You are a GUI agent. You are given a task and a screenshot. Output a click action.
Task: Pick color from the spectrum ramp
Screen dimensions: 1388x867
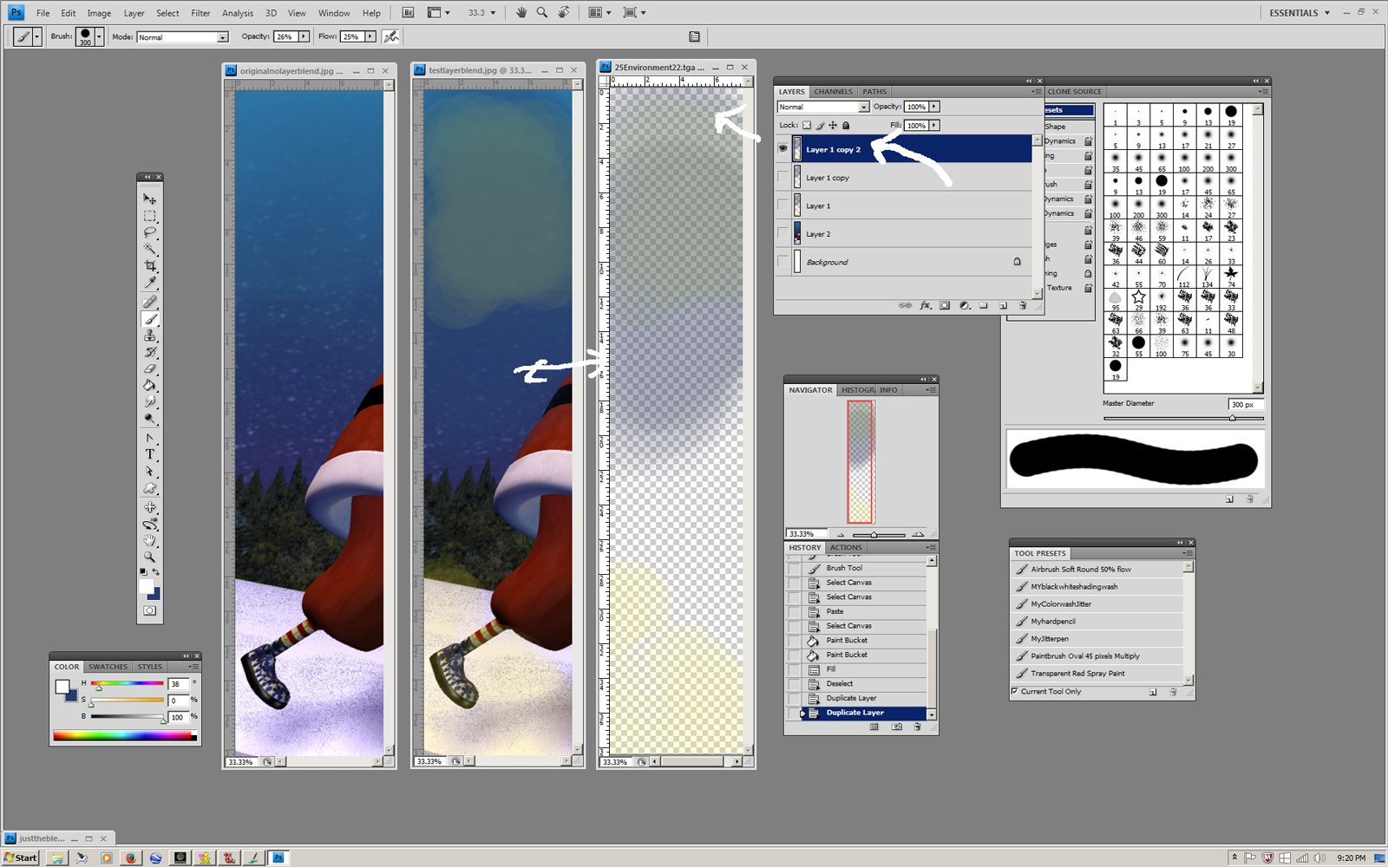[123, 735]
